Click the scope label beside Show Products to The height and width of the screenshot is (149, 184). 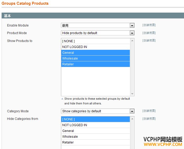pyautogui.click(x=149, y=41)
